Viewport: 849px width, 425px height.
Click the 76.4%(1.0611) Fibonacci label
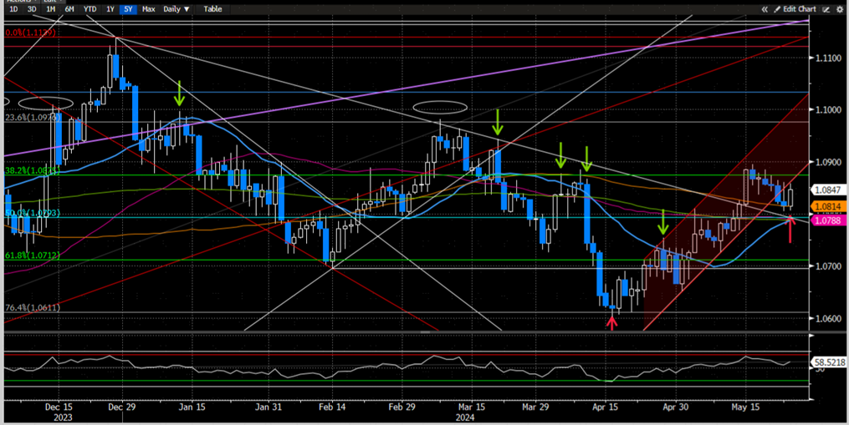coord(33,307)
